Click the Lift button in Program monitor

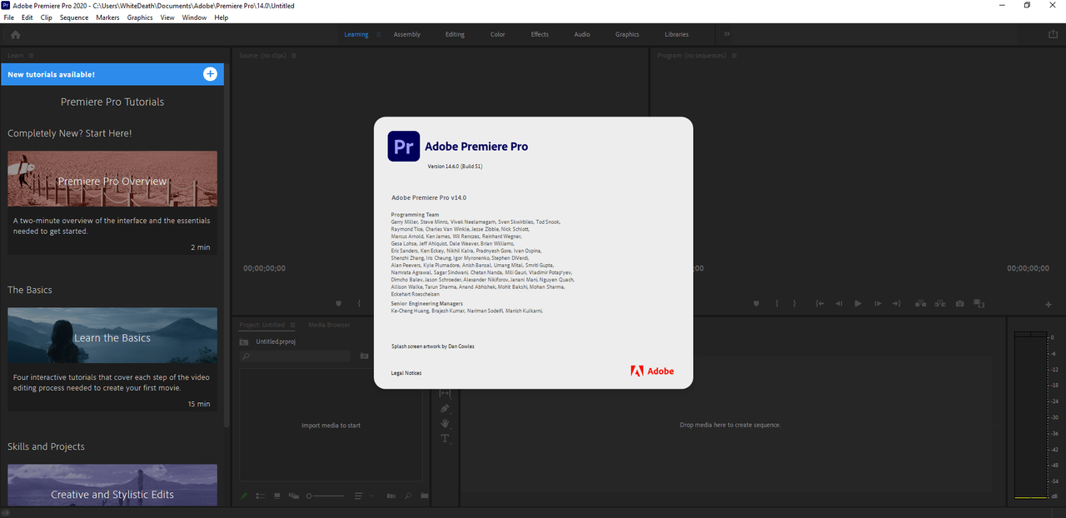(921, 304)
